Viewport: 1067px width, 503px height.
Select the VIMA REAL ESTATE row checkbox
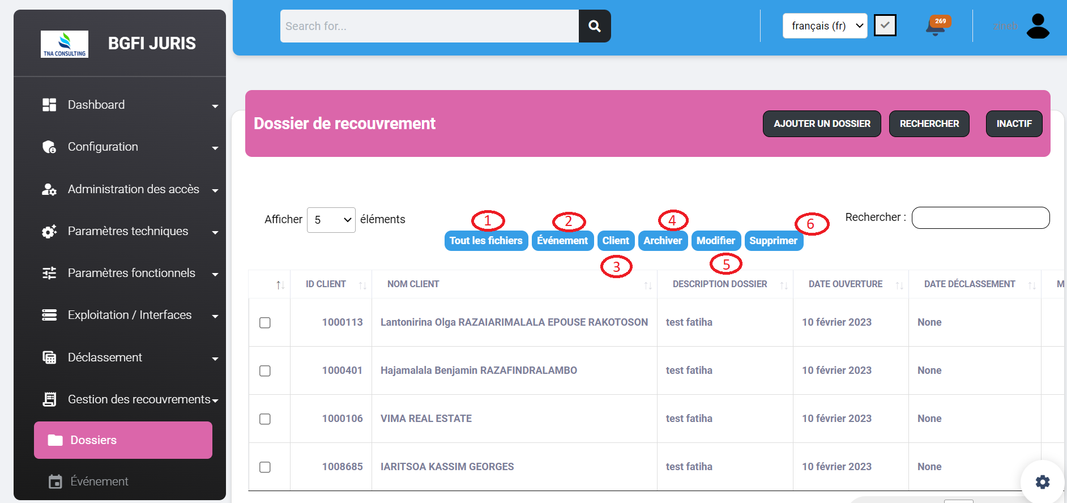point(265,419)
